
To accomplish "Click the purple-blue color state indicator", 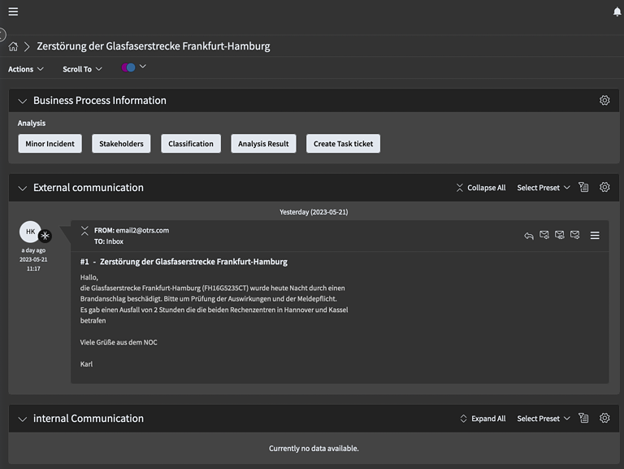I will [x=128, y=67].
